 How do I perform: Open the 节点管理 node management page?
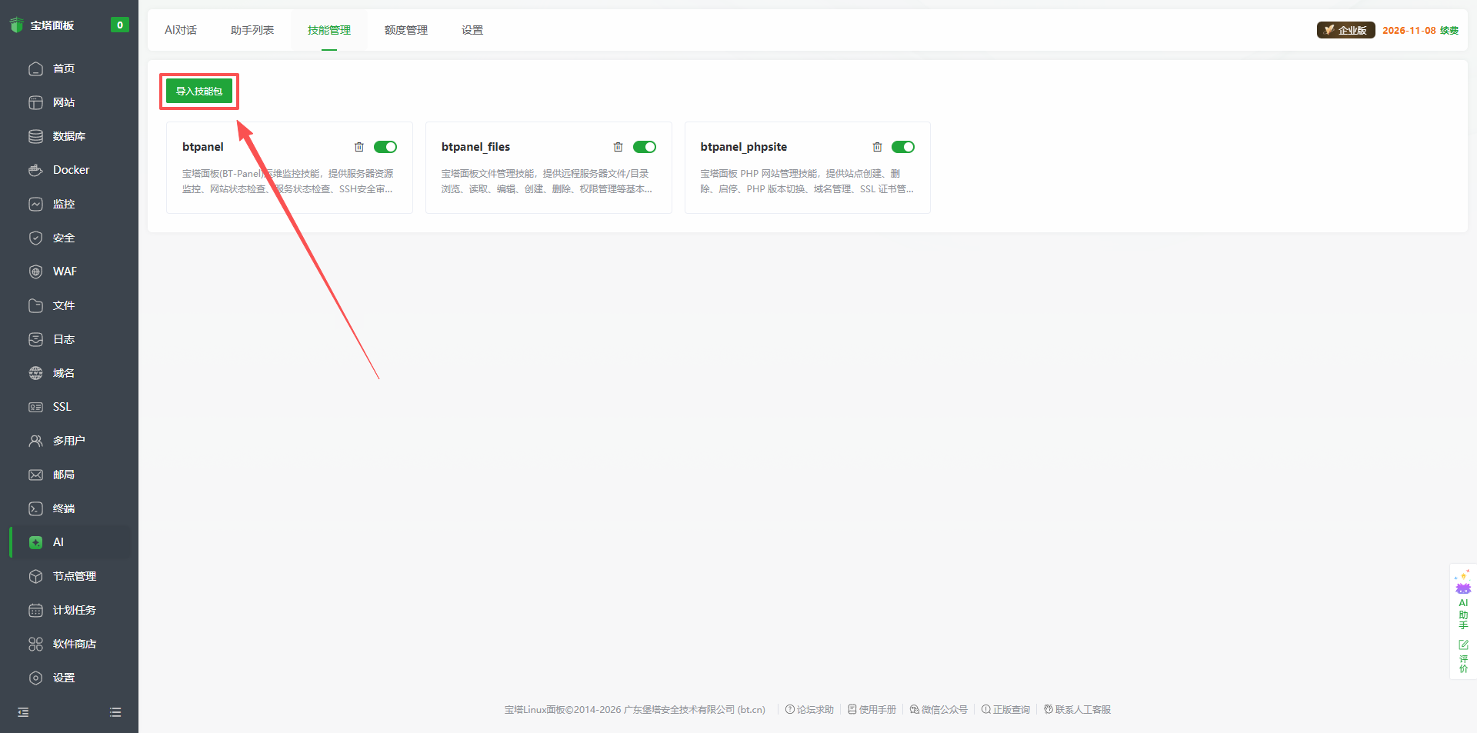tap(75, 575)
